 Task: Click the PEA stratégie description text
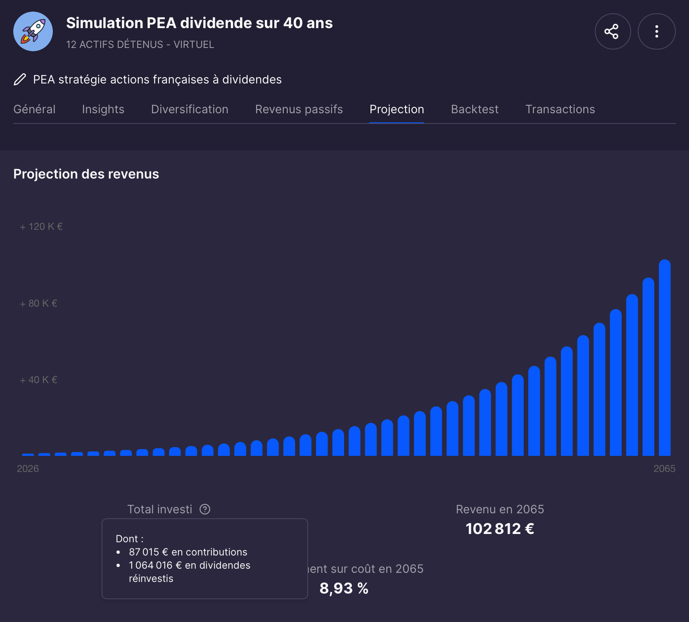(x=157, y=79)
